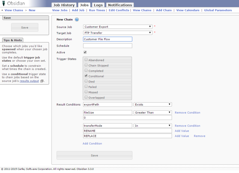This screenshot has width=239, height=173.
Task: Open the New Chain help bubble icon
Action: tap(77, 19)
